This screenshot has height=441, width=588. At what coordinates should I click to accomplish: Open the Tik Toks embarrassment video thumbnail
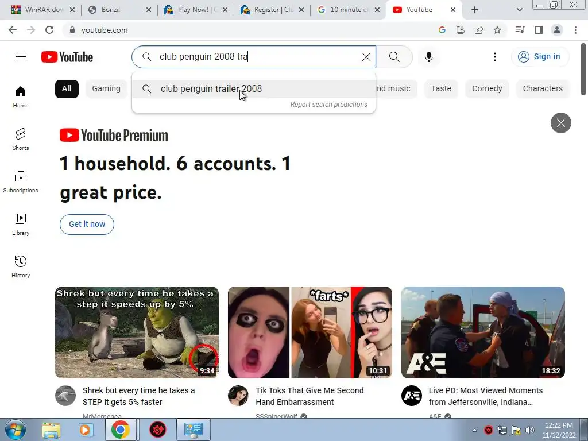(310, 332)
